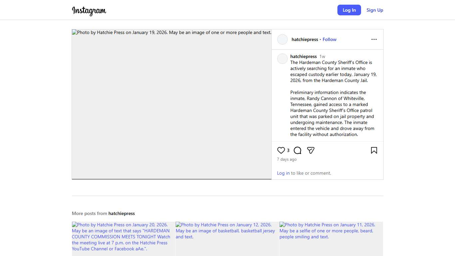Click the avatar beside the caption

click(282, 59)
